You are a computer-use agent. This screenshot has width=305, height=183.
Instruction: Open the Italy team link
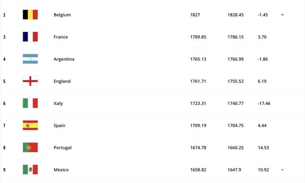pyautogui.click(x=58, y=103)
